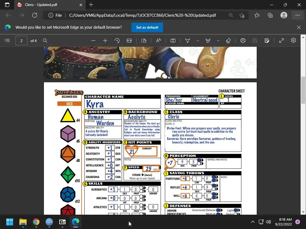Zoom in the PDF document
Screen dimensions: 306x229
105,41
